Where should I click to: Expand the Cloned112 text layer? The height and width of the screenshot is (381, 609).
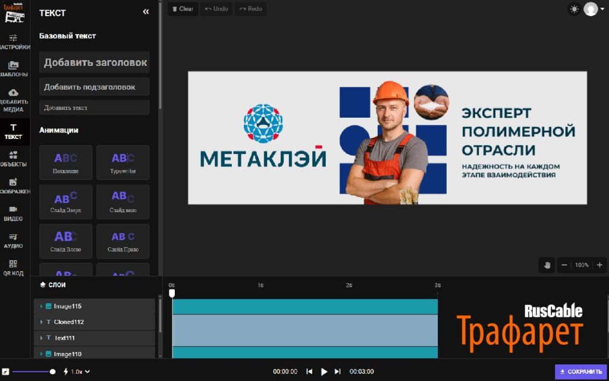coord(41,322)
